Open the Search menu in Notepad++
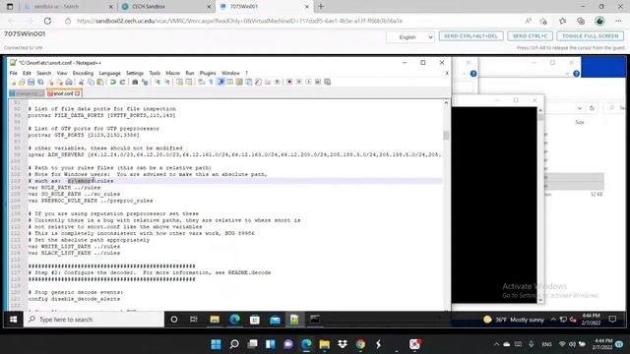The height and width of the screenshot is (354, 630). tap(43, 73)
